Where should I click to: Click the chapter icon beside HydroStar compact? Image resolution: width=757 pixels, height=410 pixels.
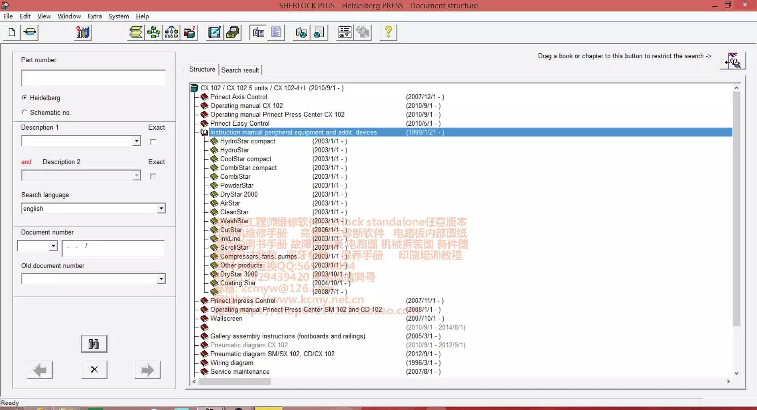point(214,141)
